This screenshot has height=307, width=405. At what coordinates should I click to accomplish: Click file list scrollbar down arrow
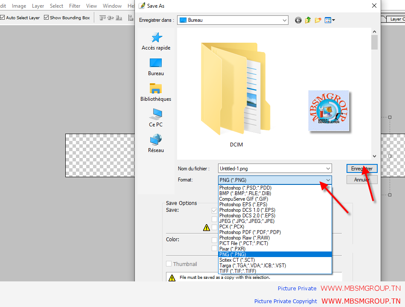[x=375, y=156]
